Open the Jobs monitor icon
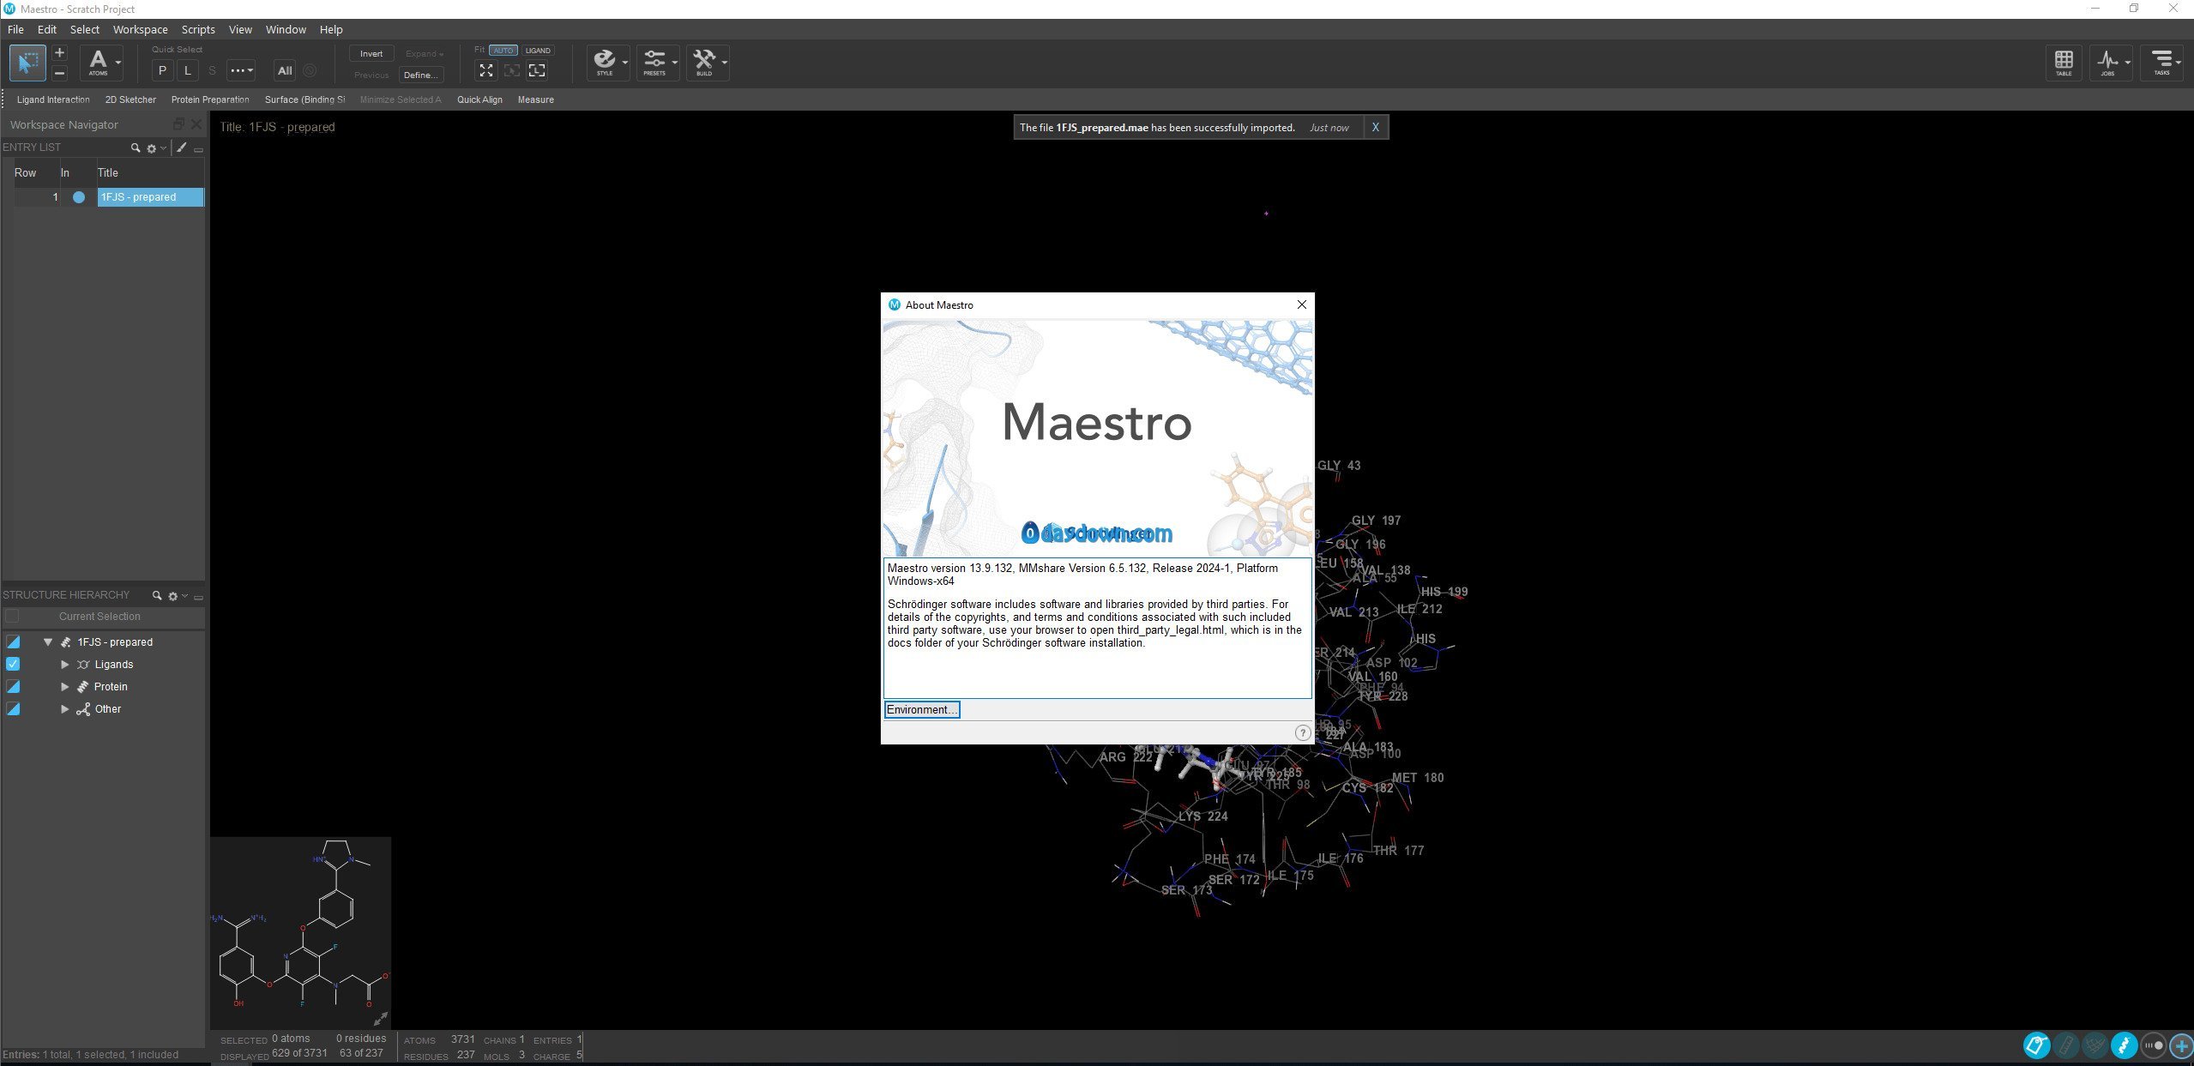Image resolution: width=2194 pixels, height=1066 pixels. 2108,62
